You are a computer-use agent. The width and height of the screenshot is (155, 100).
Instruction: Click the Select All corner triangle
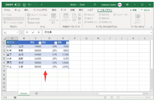(x=4, y=38)
